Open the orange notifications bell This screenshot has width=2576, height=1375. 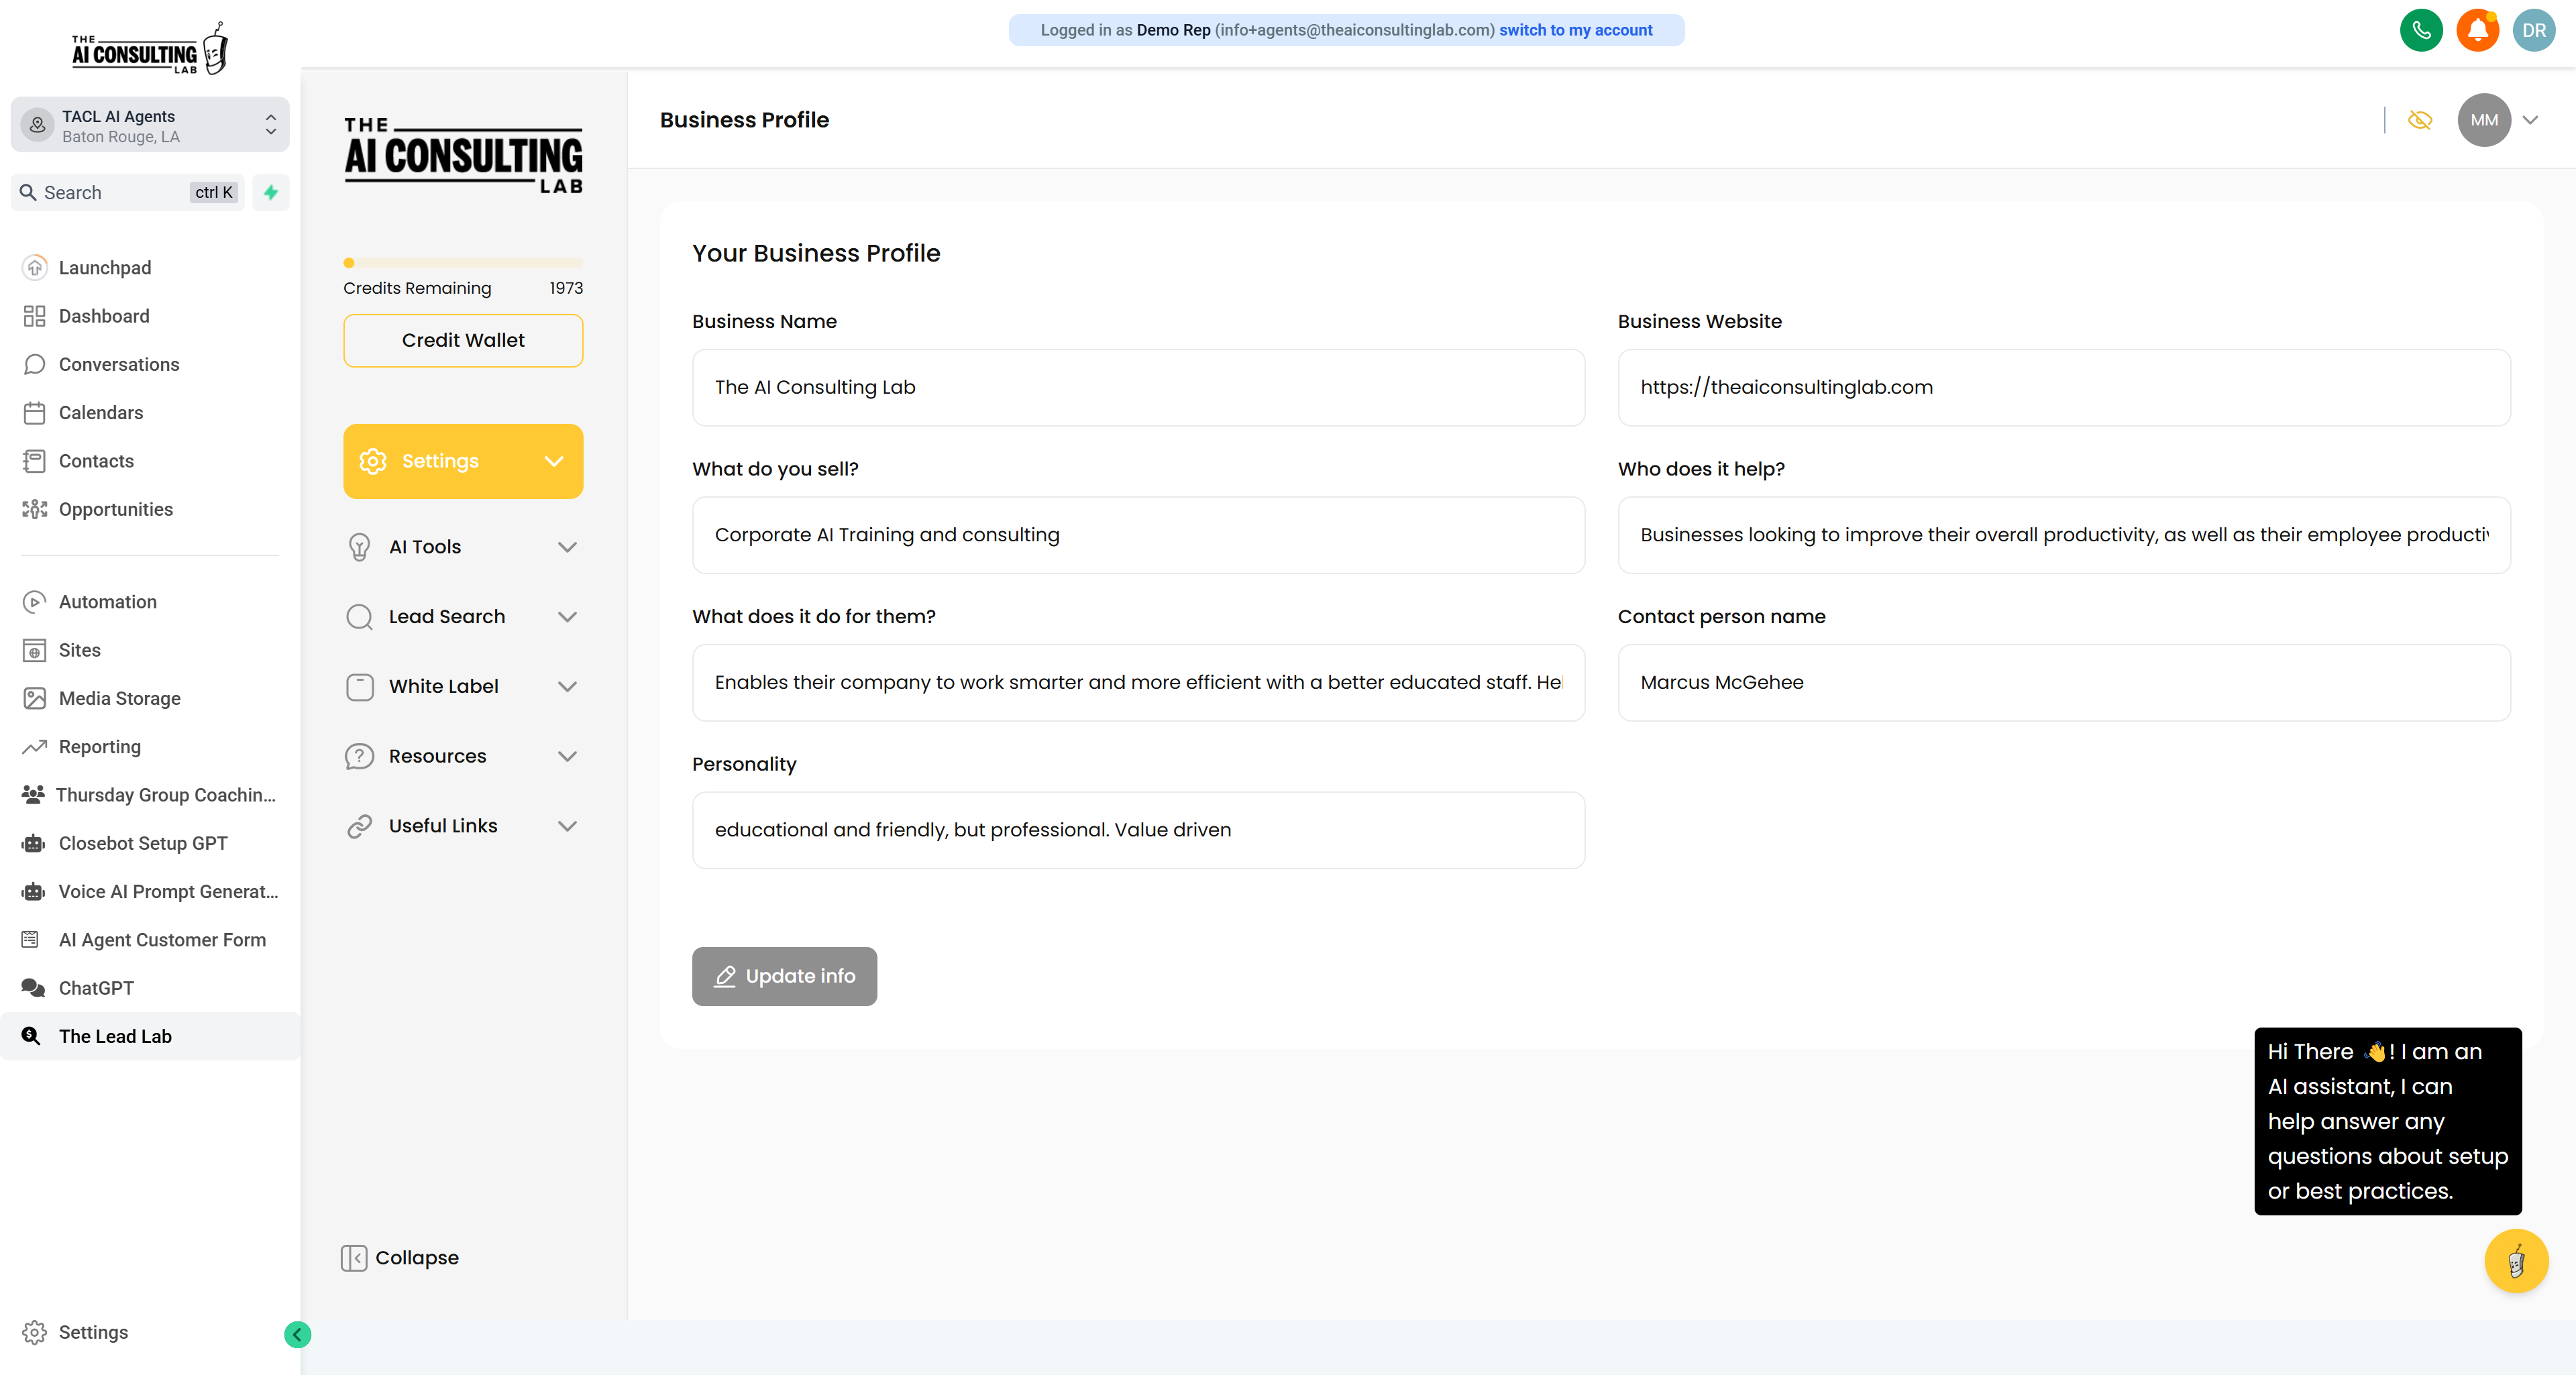click(x=2477, y=30)
